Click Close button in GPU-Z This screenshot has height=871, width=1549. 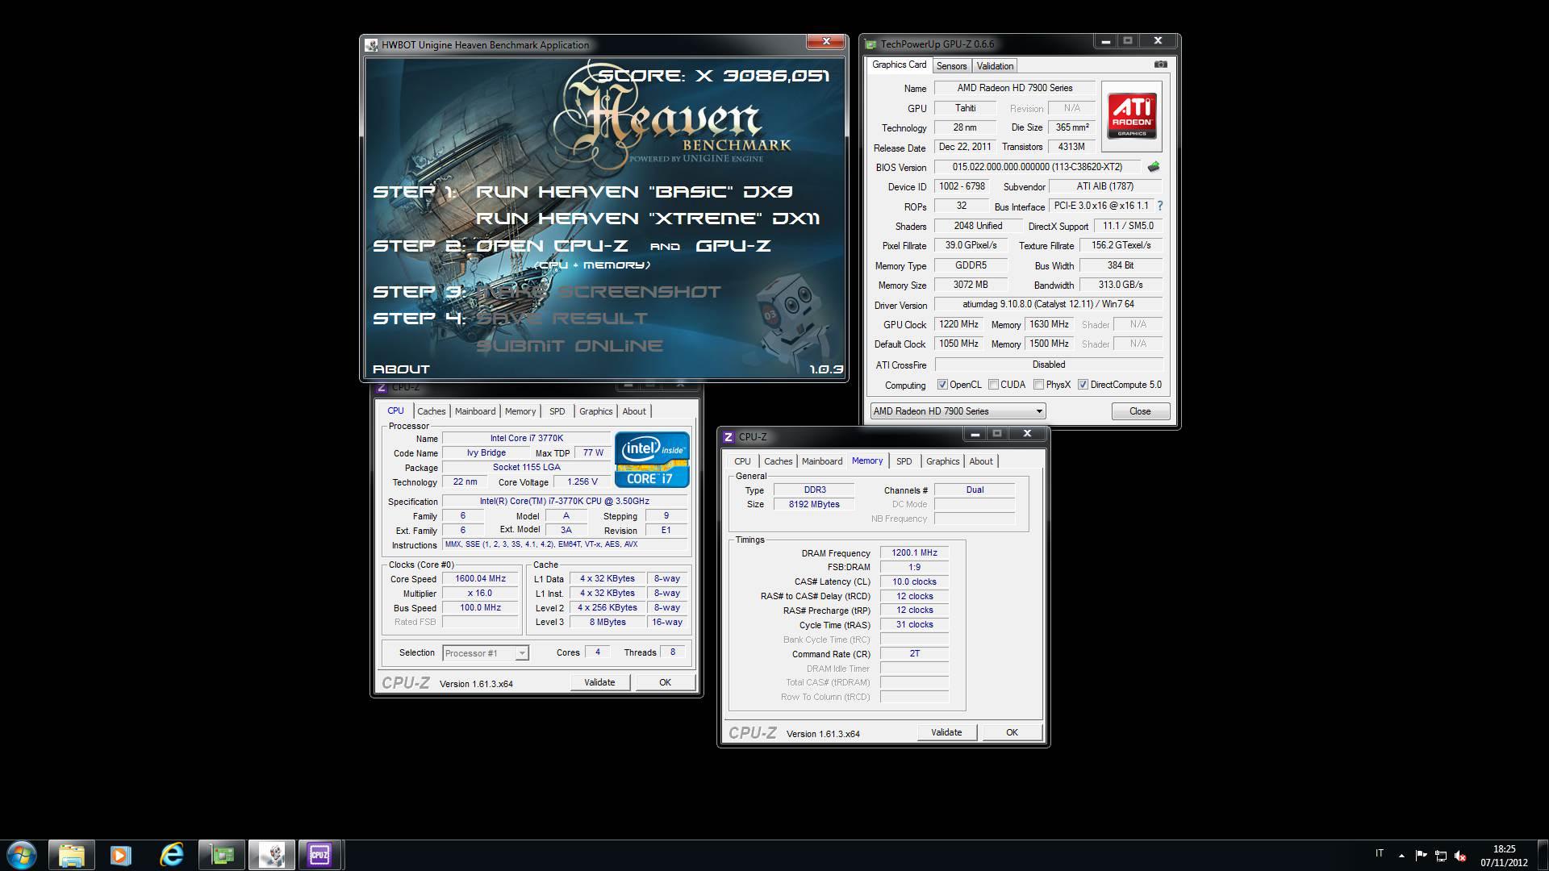(x=1140, y=411)
